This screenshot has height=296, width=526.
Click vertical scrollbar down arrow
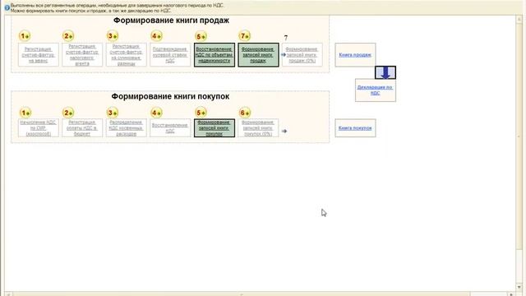tap(519, 287)
